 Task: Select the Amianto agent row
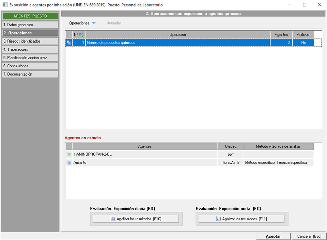click(145, 163)
